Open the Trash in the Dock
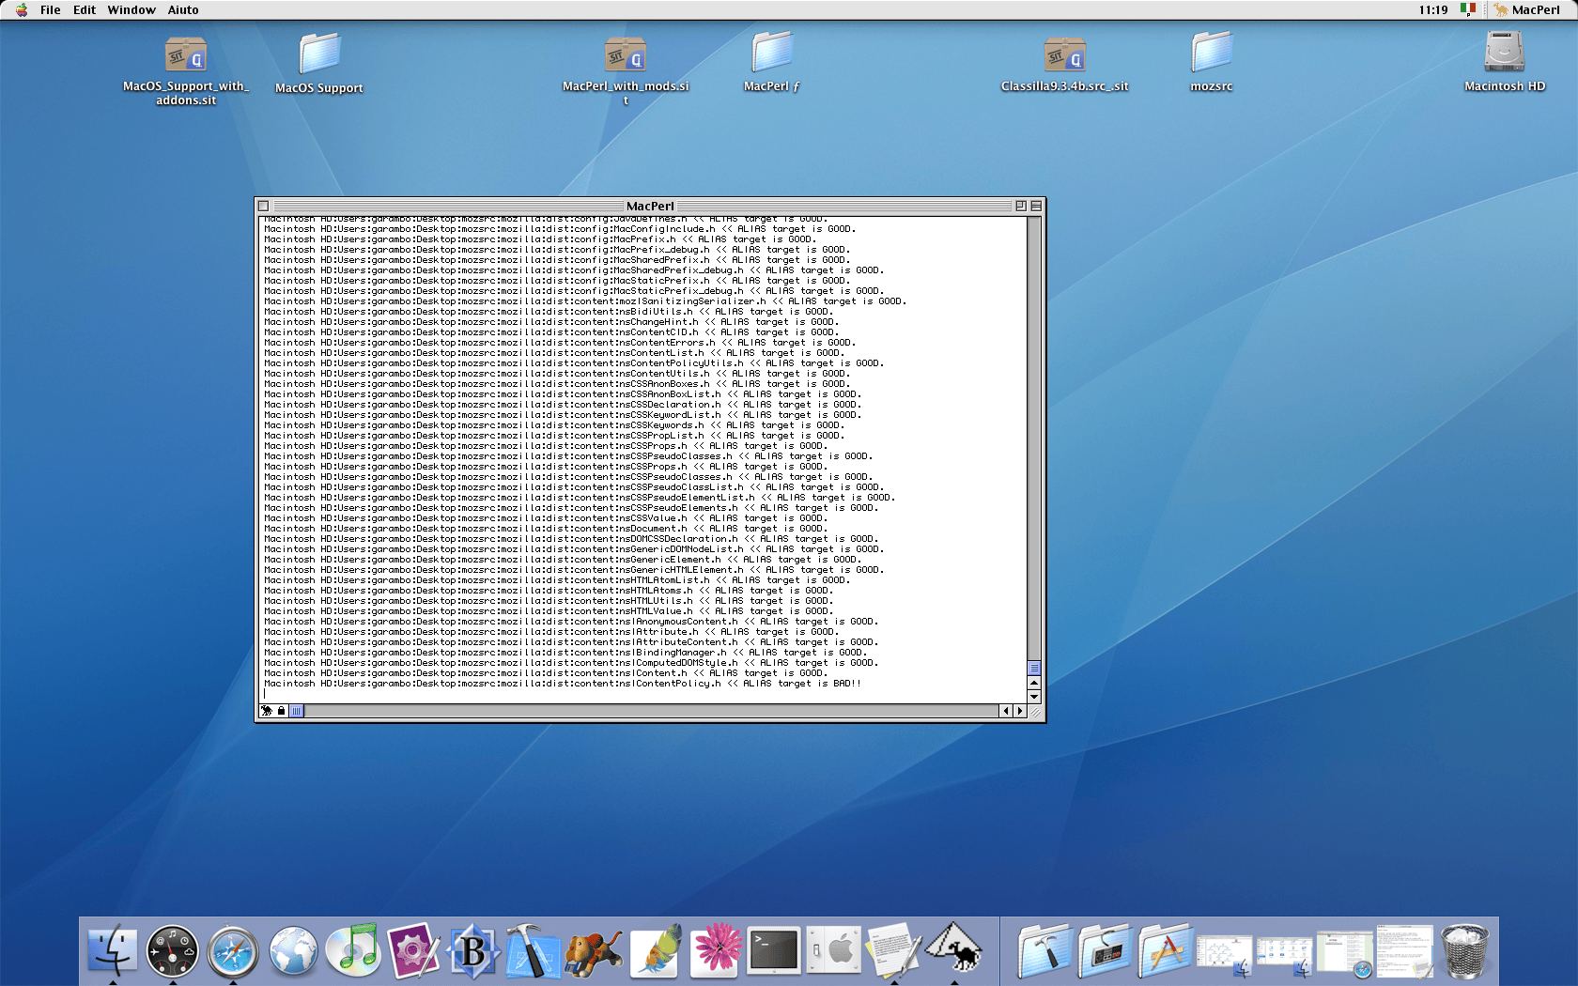Image resolution: width=1578 pixels, height=986 pixels. [x=1465, y=950]
